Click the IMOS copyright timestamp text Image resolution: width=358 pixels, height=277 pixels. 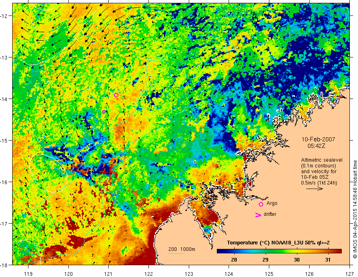pyautogui.click(x=355, y=209)
